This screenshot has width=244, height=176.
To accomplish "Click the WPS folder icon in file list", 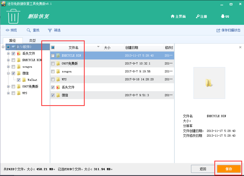I will point(58,79).
